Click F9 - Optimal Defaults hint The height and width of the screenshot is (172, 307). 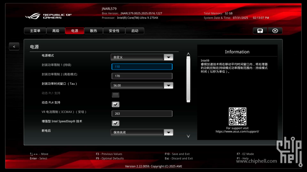pos(110,159)
